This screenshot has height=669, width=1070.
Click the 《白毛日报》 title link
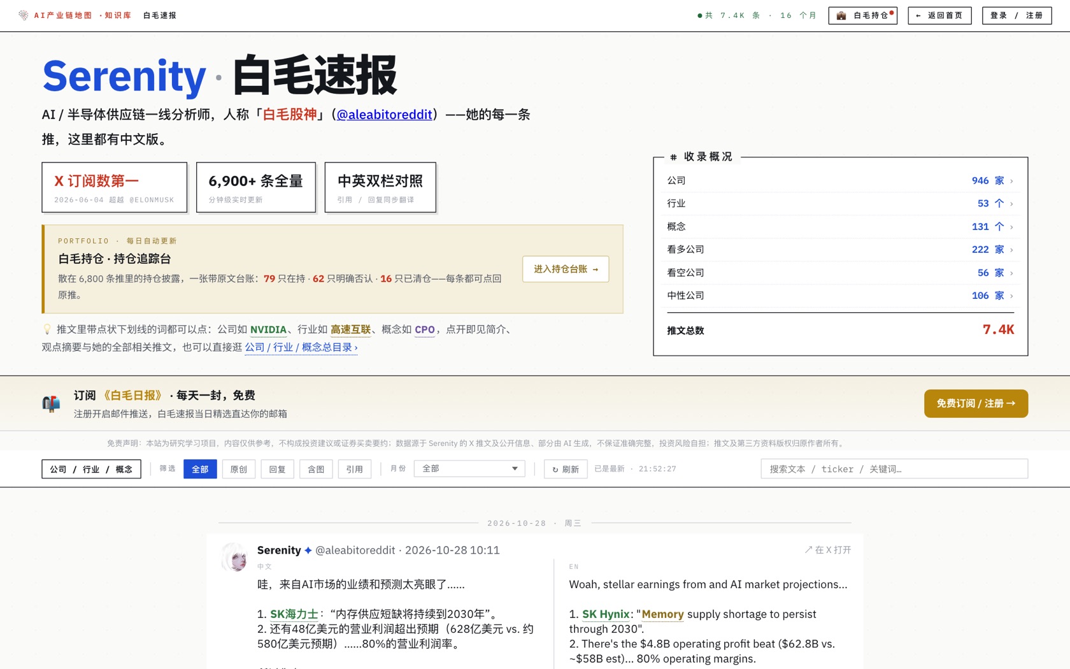132,396
